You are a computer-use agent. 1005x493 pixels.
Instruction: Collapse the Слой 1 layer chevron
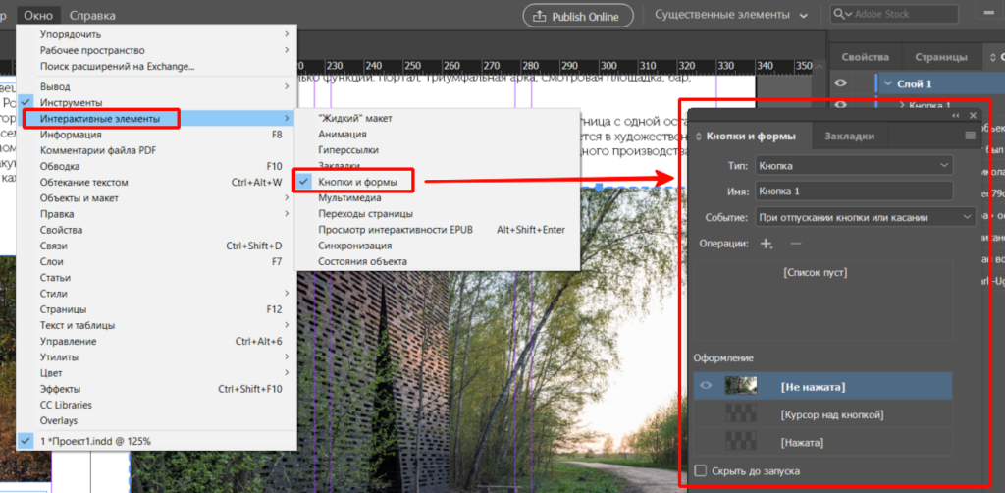[x=888, y=83]
